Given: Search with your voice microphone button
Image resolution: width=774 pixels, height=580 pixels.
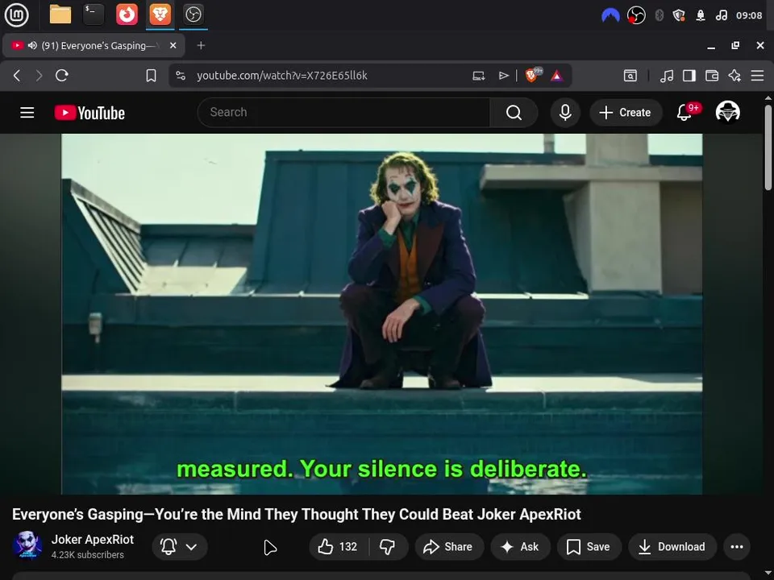Looking at the screenshot, I should click(565, 113).
